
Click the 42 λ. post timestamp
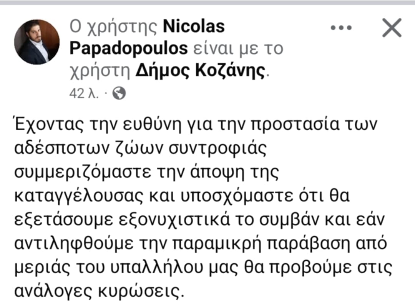[x=84, y=93]
